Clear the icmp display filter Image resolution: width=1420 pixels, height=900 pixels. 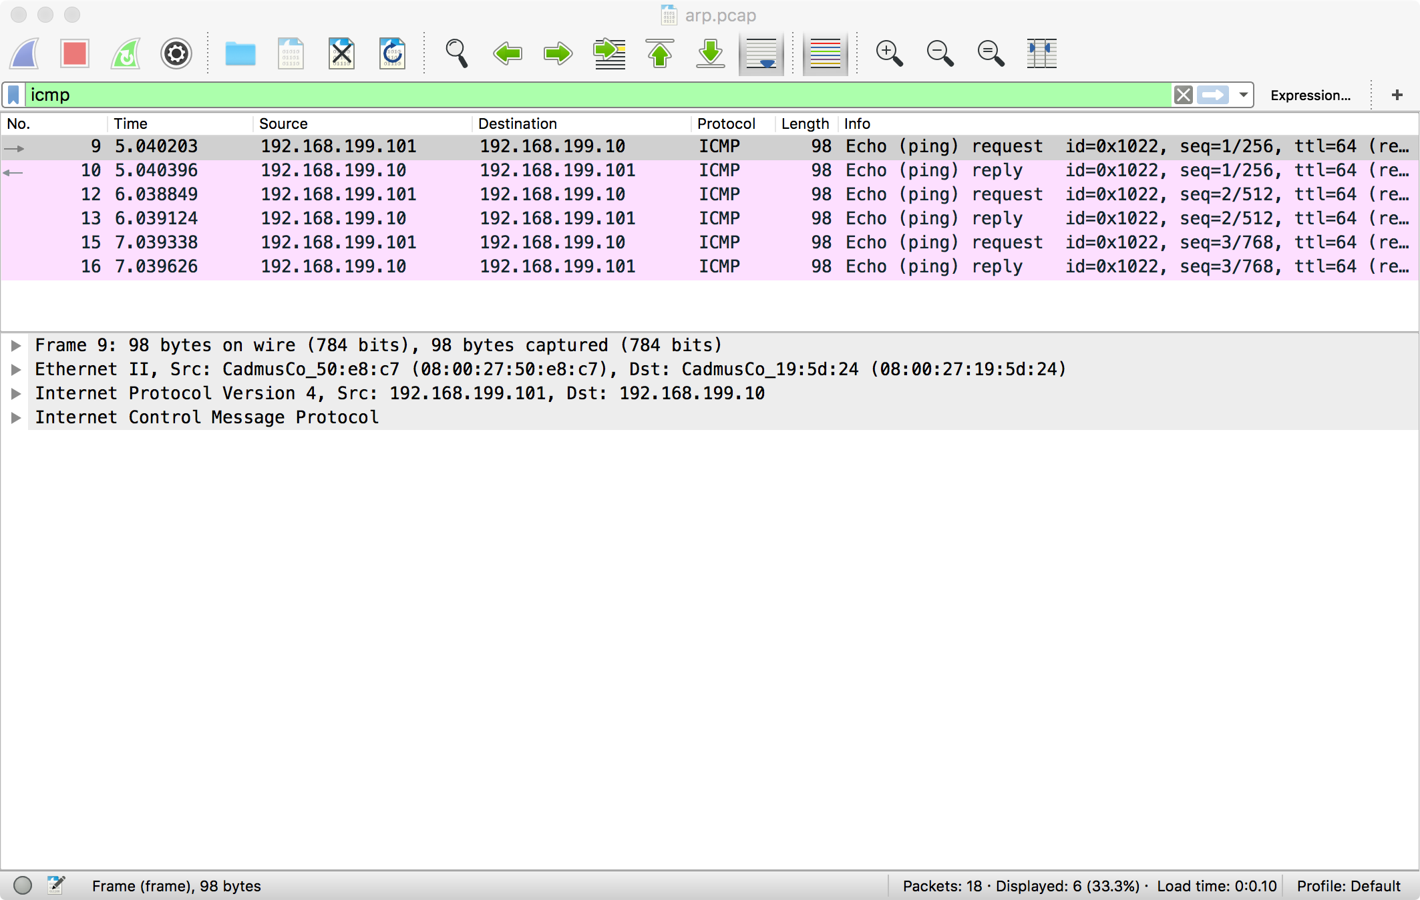coord(1183,95)
